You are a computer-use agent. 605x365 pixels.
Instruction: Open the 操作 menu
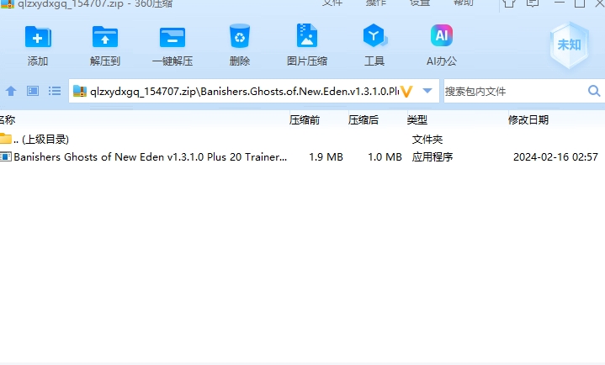[376, 3]
